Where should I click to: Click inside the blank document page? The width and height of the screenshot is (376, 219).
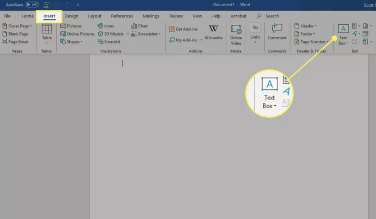tap(229, 137)
